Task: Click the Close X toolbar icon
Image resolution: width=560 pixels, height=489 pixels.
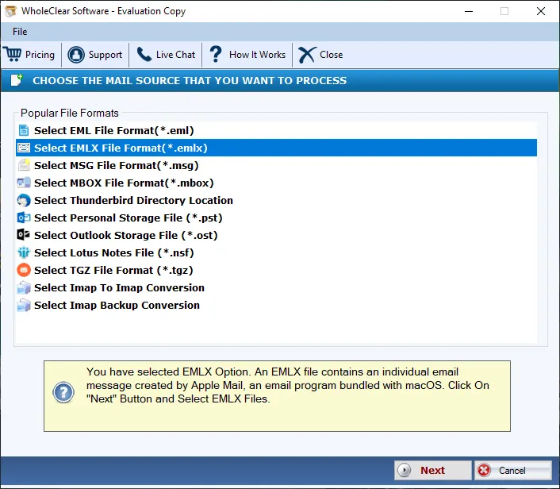Action: [x=307, y=55]
